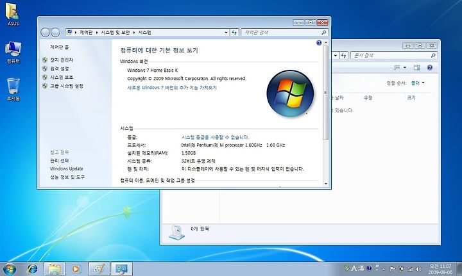Screen dimensions: 462x276
Task: Select Recycle Bin (휴지통) desktop icon
Action: (x=13, y=90)
